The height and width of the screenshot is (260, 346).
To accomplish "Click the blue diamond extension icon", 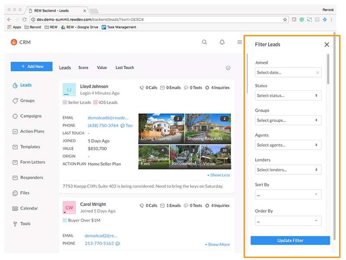I will click(x=325, y=19).
